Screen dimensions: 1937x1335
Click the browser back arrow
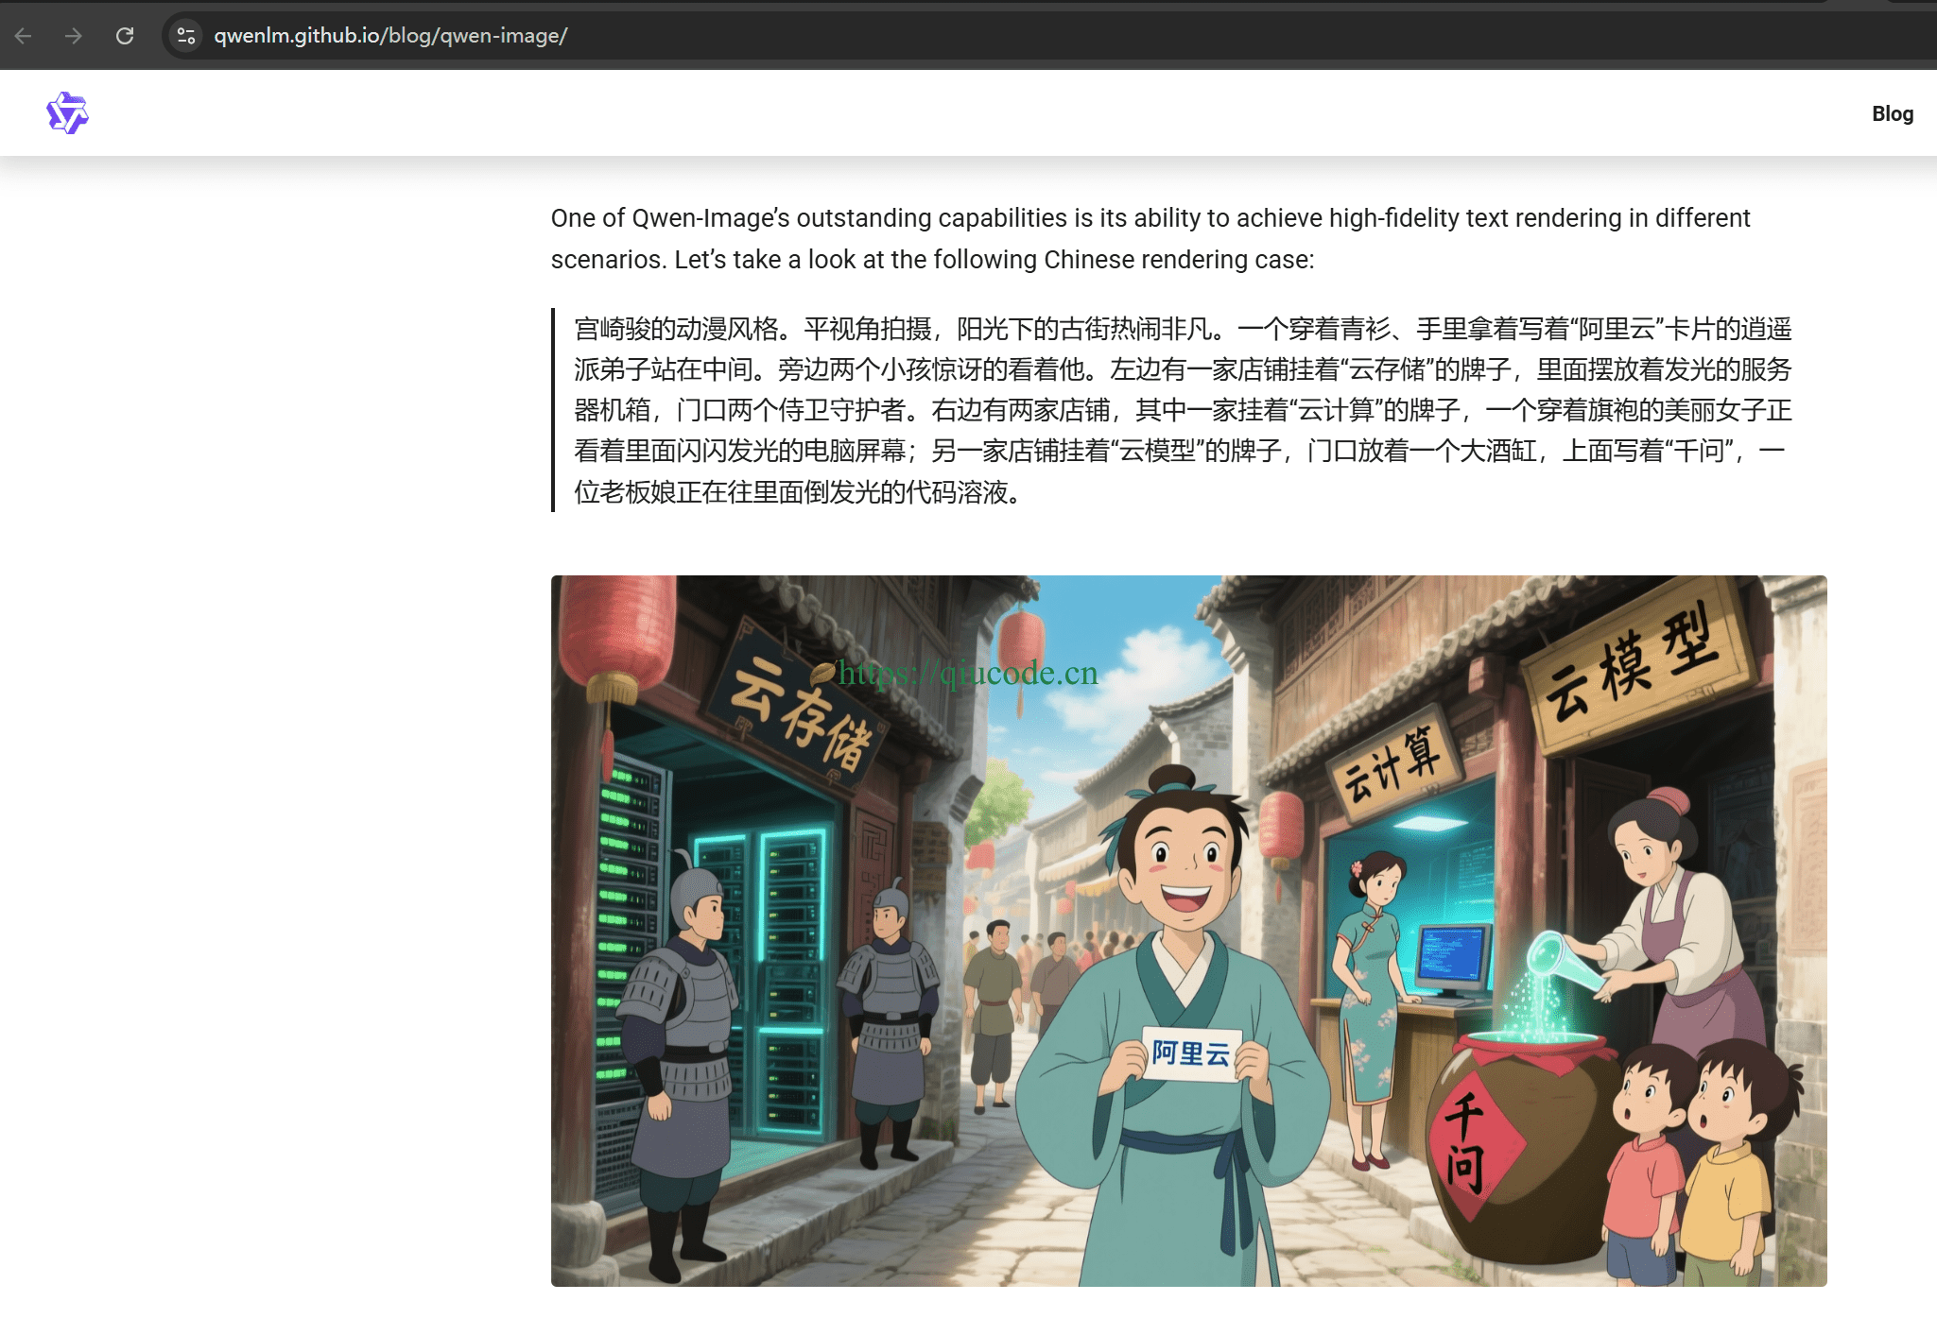[24, 36]
